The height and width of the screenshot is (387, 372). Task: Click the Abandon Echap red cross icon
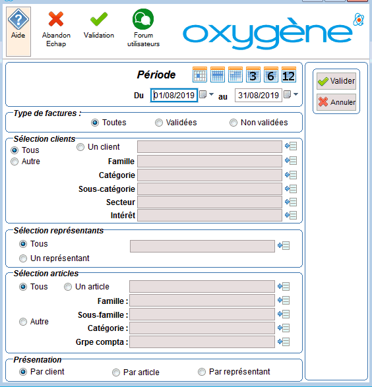pyautogui.click(x=56, y=19)
